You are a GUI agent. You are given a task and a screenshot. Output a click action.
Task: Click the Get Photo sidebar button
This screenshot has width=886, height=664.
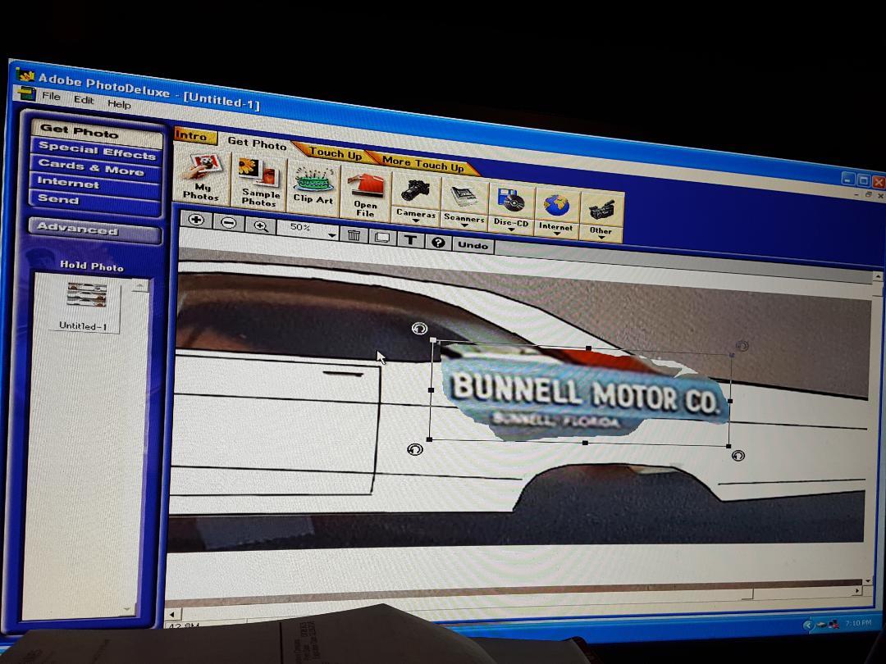coord(97,132)
